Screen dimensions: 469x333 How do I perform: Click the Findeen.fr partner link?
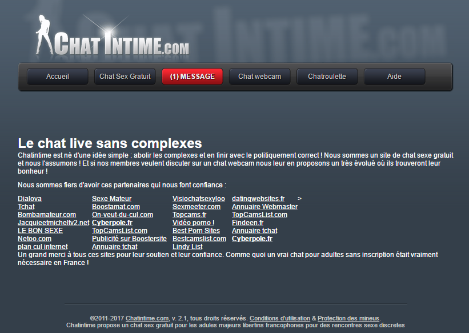click(x=247, y=223)
